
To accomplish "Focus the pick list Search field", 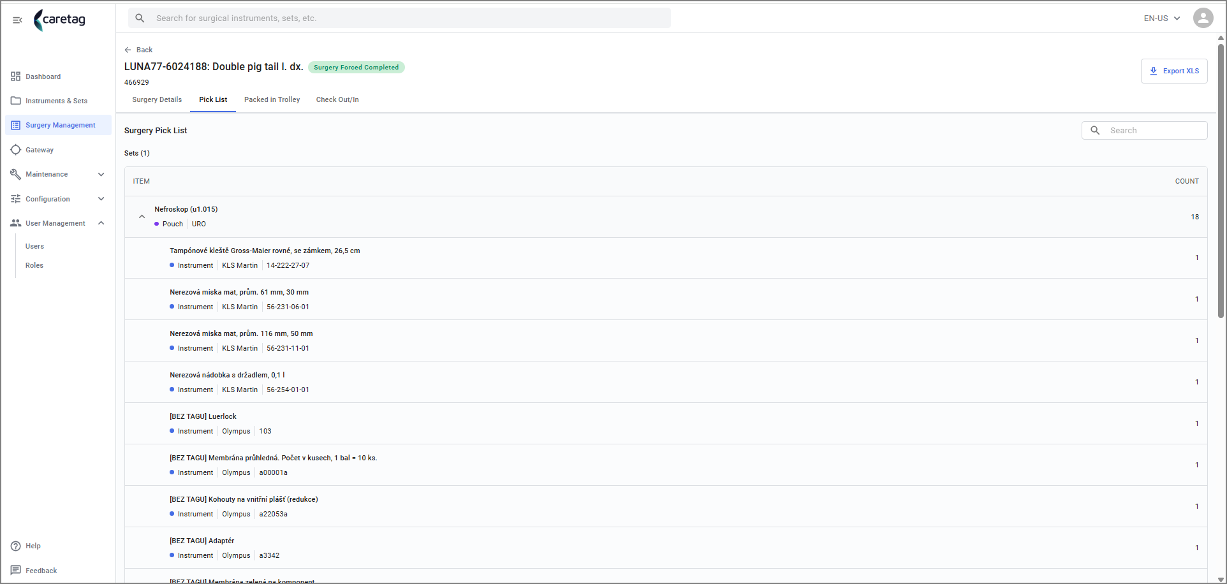I will pos(1144,130).
